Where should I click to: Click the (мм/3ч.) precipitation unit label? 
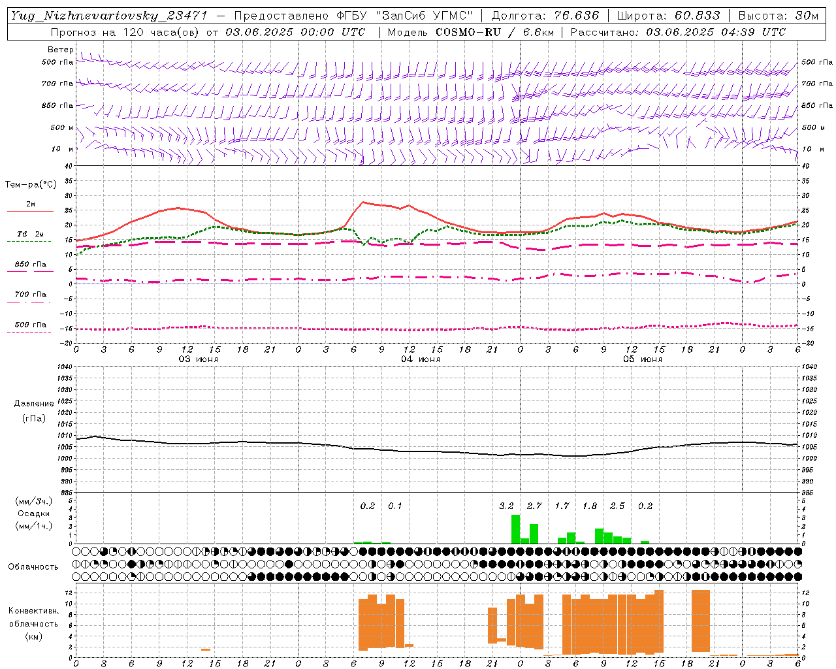click(x=34, y=501)
